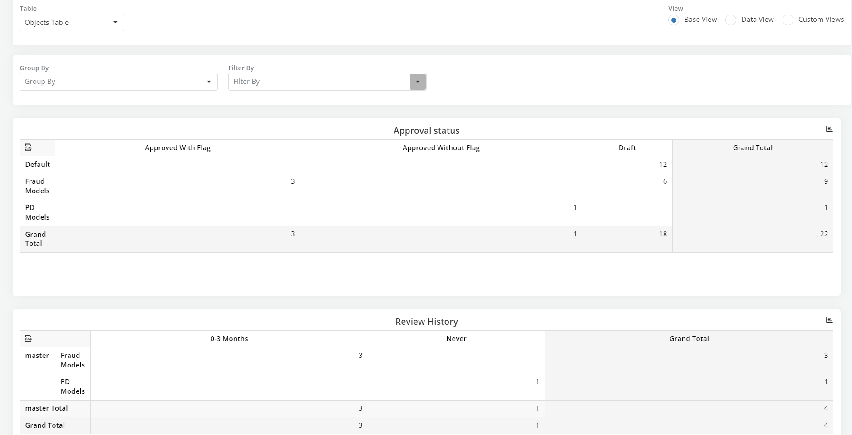Screen dimensions: 852x435
Task: Click inside the Filter By field
Action: 319,82
